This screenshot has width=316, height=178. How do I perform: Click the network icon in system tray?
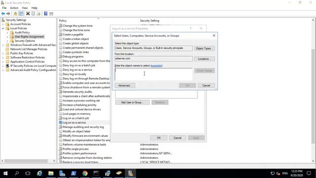tap(273, 173)
